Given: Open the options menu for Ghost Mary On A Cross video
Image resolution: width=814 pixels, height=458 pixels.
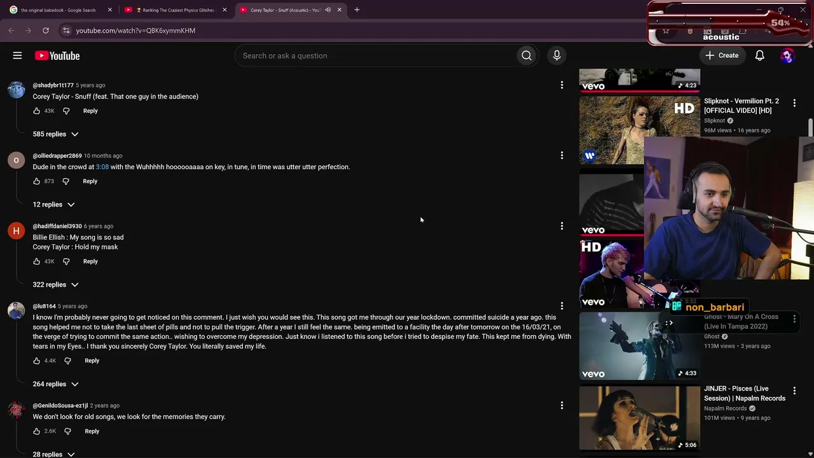Looking at the screenshot, I should 794,318.
